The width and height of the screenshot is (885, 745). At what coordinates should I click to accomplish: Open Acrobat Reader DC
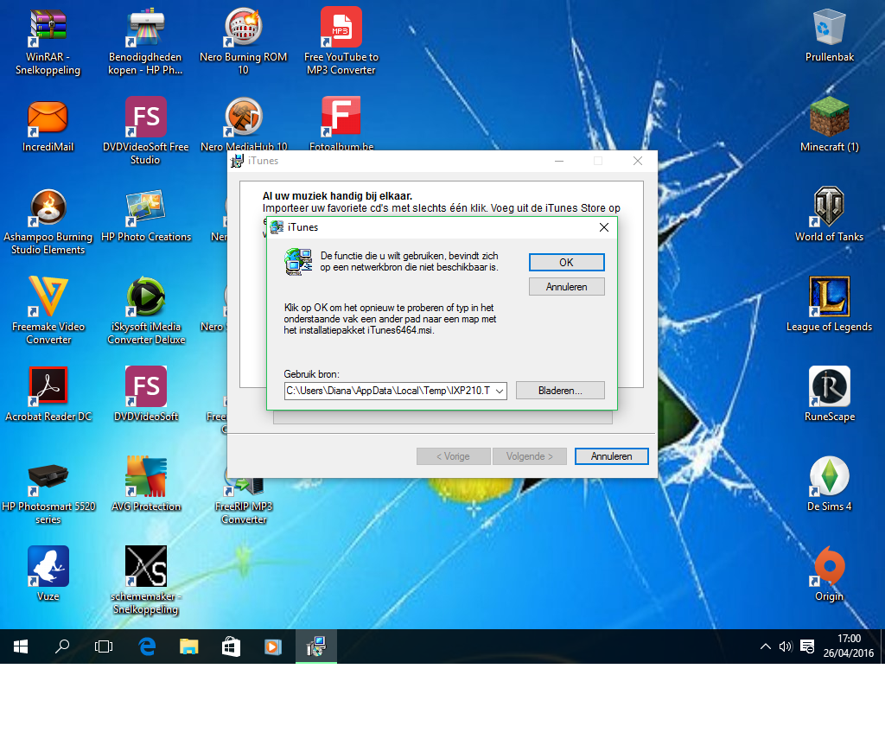[48, 394]
